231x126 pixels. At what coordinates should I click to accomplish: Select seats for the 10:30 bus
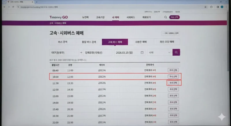(173, 77)
